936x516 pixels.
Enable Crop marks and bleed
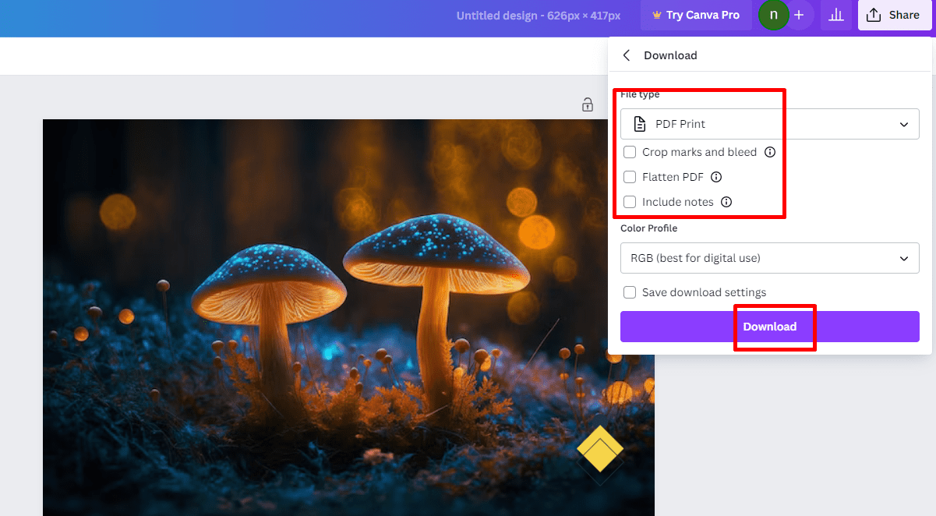[x=629, y=152]
